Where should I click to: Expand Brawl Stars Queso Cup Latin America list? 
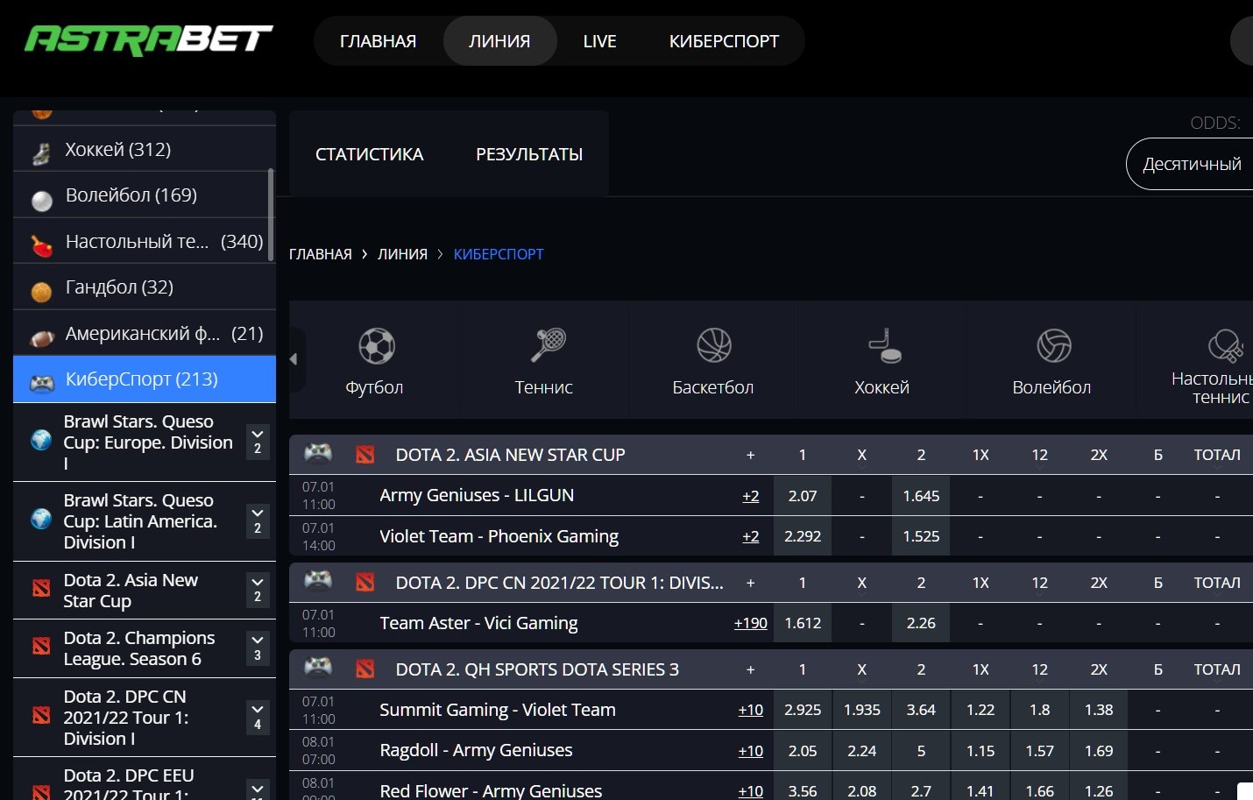click(x=258, y=520)
